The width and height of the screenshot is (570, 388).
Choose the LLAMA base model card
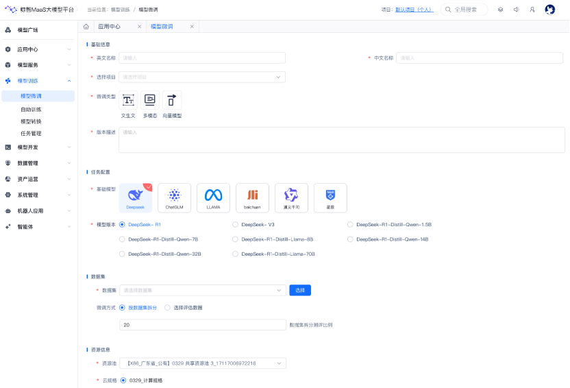213,198
